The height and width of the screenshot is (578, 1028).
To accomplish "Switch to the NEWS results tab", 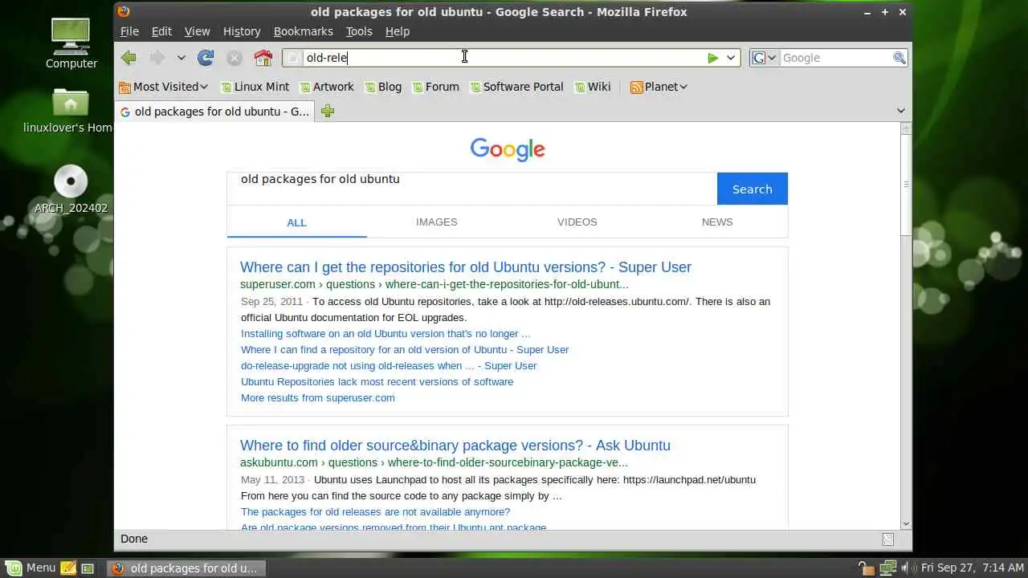I will pos(717,222).
